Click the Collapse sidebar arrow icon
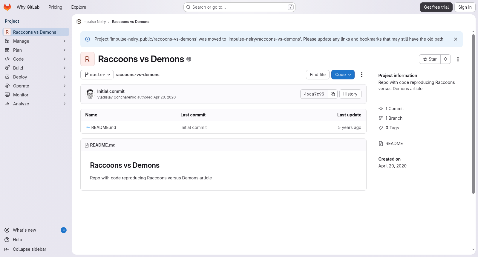Viewport: 478px width, 257px height. pos(7,249)
